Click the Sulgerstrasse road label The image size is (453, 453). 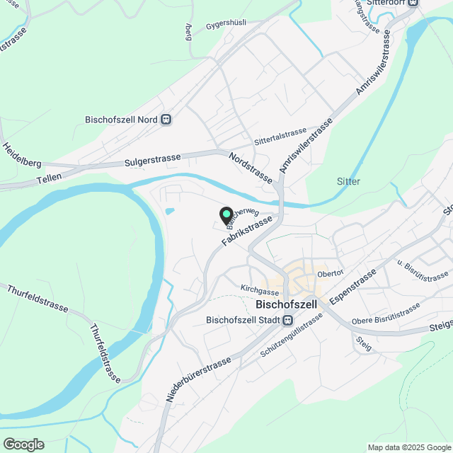tap(153, 160)
